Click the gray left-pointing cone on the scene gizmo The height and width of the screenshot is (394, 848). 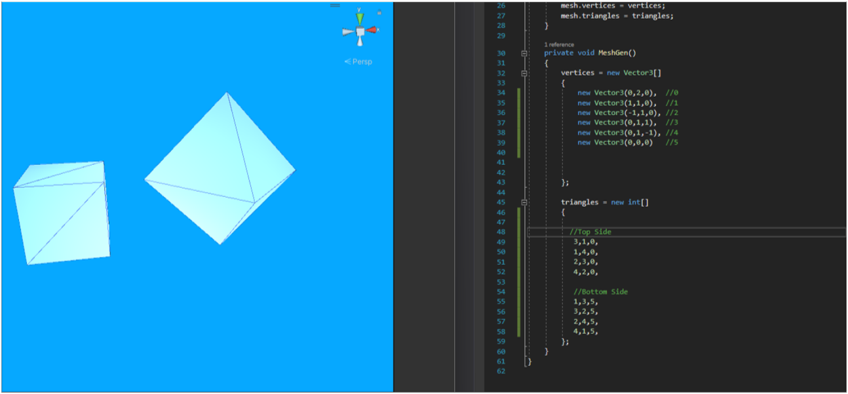347,31
